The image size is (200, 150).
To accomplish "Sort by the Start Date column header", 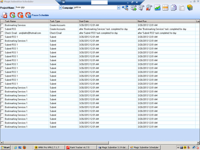I will (x=108, y=21).
